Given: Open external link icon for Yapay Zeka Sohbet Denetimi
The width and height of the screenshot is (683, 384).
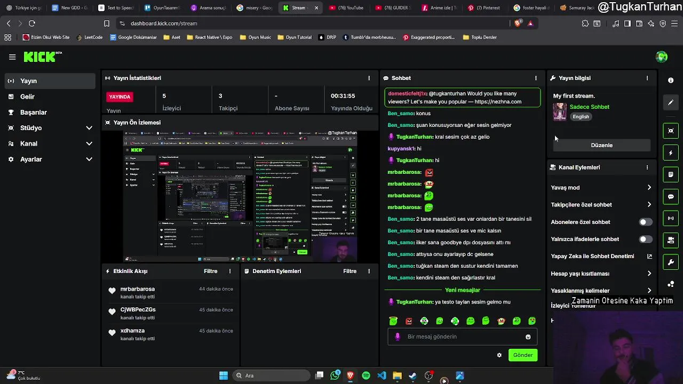Looking at the screenshot, I should [649, 257].
